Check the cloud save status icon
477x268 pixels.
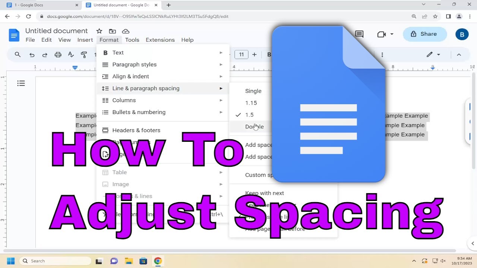point(126,31)
